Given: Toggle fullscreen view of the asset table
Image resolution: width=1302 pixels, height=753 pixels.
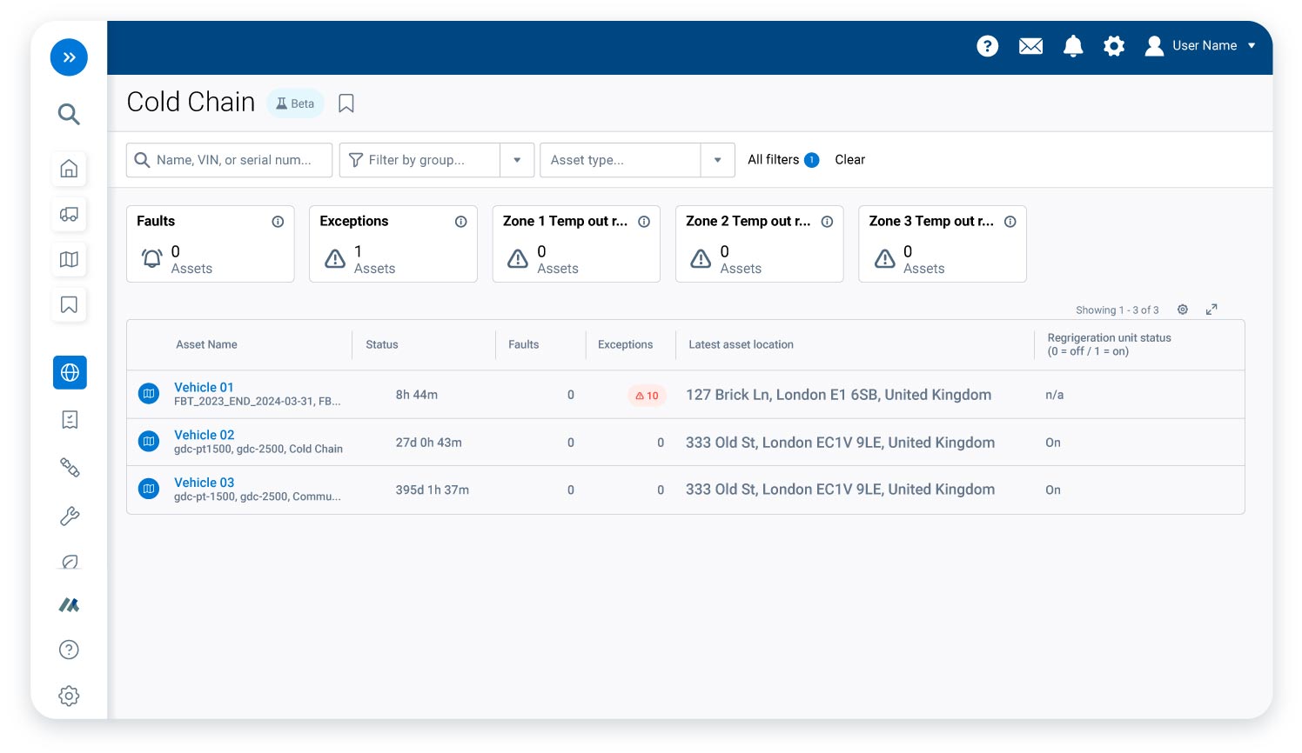Looking at the screenshot, I should 1211,310.
